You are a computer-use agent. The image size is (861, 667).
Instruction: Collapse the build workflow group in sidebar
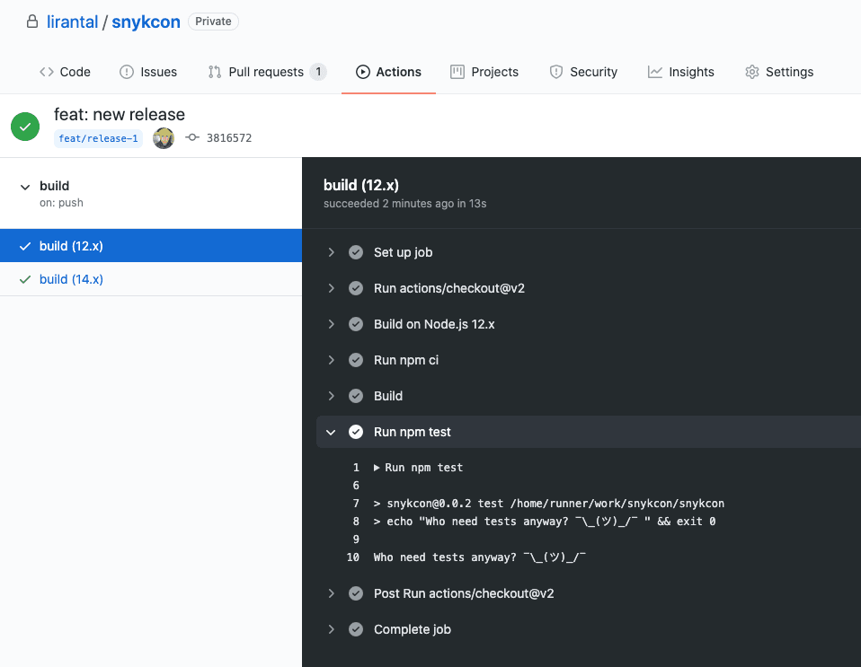coord(24,187)
